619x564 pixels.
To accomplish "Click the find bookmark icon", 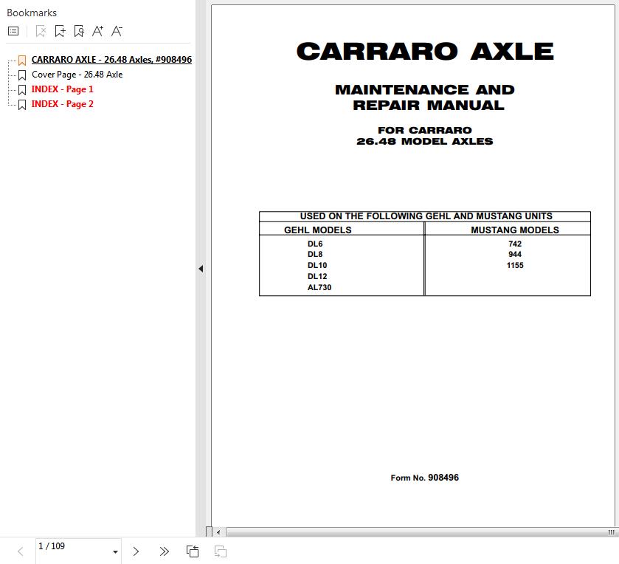I will pyautogui.click(x=79, y=31).
